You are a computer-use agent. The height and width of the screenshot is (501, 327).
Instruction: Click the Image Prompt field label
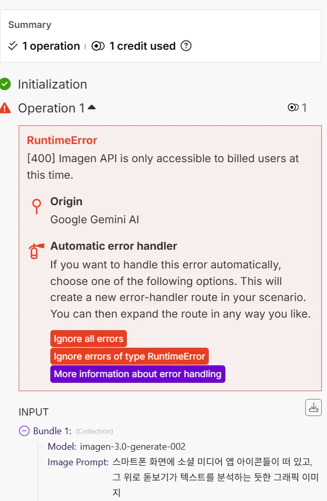pyautogui.click(x=78, y=462)
